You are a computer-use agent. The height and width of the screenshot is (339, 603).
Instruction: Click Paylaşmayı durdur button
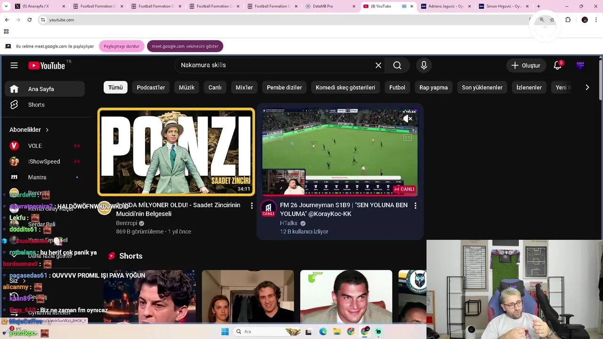(122, 46)
